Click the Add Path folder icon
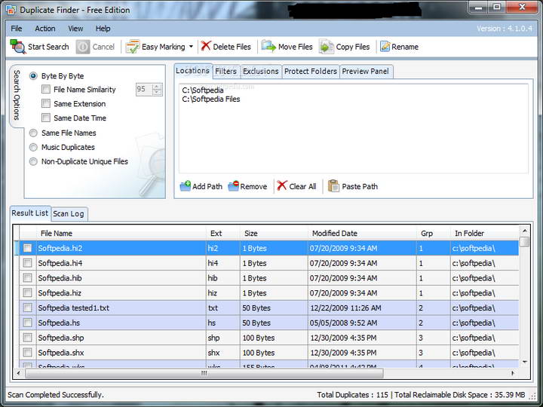The height and width of the screenshot is (407, 543). (186, 186)
